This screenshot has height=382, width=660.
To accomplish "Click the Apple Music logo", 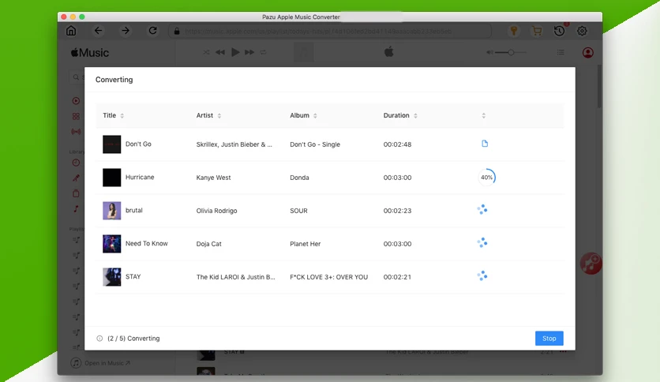I will click(x=90, y=53).
